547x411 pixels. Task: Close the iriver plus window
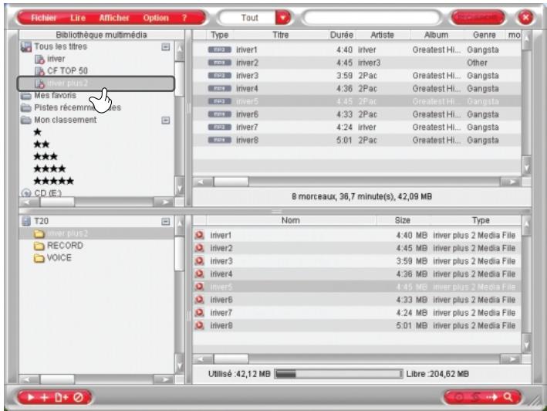[x=525, y=18]
